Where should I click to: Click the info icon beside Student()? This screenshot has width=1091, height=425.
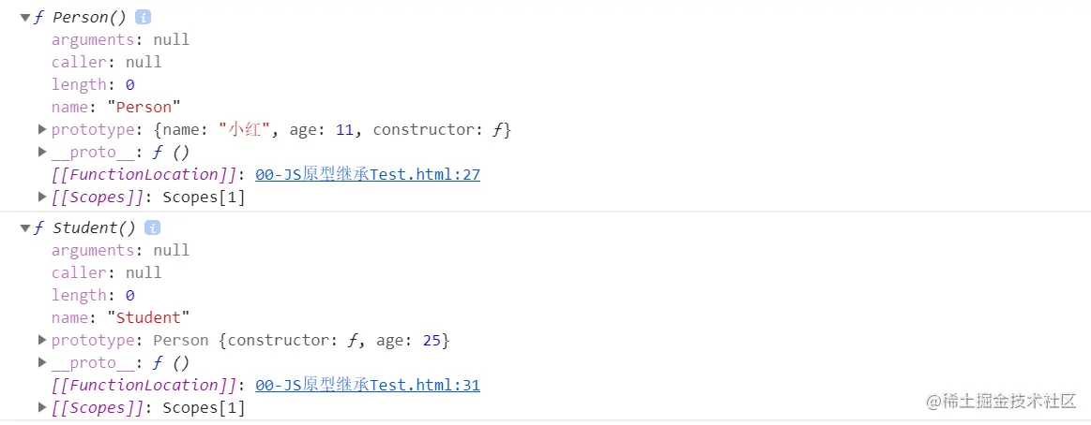pos(152,227)
